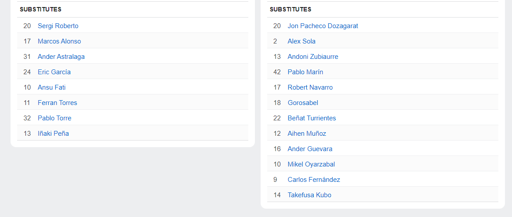
Task: Open Jon Pacheco Dozagarat link
Action: 323,26
